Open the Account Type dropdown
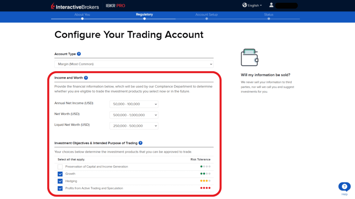This screenshot has height=199, width=355. pyautogui.click(x=133, y=64)
